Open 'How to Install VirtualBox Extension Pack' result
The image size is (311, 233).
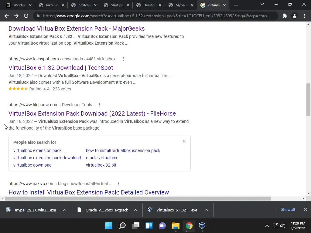89,192
